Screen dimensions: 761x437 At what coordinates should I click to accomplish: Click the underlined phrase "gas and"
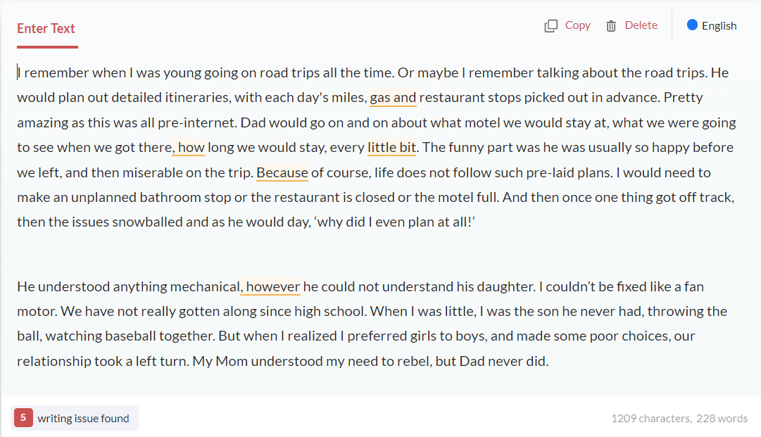click(393, 98)
